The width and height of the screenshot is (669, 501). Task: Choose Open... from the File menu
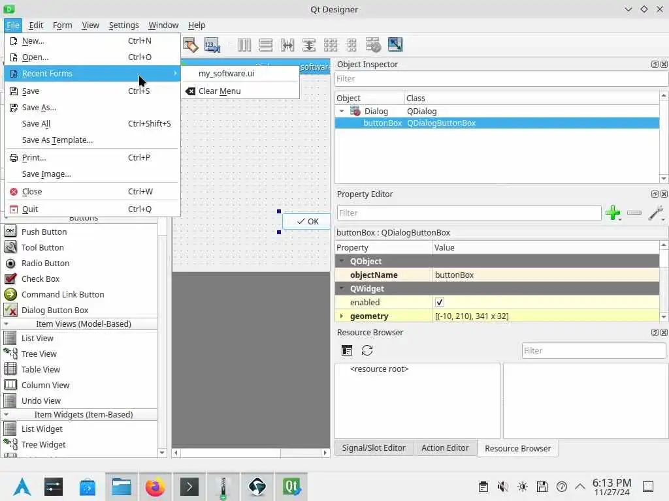[x=92, y=57]
